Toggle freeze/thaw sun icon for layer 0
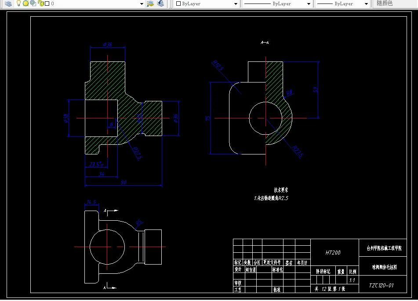Image resolution: width=418 pixels, height=301 pixels. (x=25, y=4)
